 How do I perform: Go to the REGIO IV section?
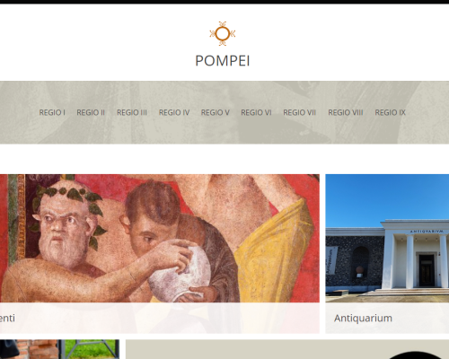click(x=174, y=112)
